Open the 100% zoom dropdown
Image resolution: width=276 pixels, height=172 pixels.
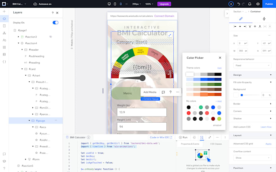[x=149, y=4]
